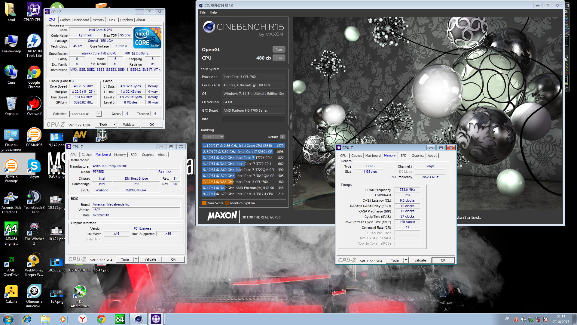The width and height of the screenshot is (577, 325).
Task: Launch AIDA64 Engineer desktop icon
Action: click(11, 234)
